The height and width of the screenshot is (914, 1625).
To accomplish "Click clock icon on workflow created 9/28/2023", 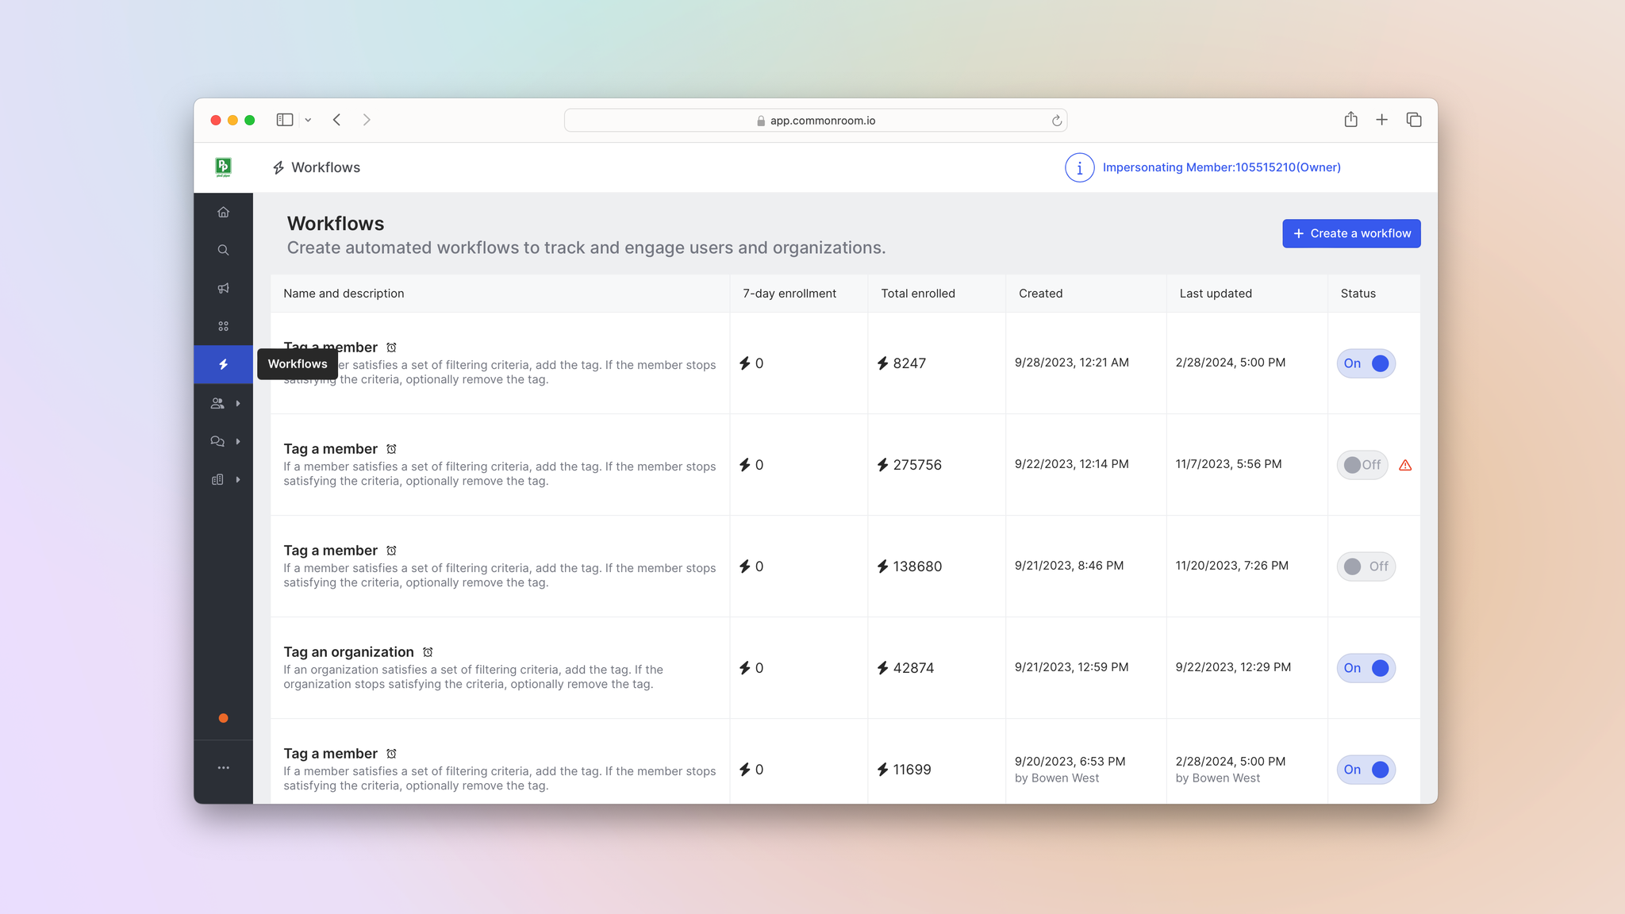I will (391, 348).
